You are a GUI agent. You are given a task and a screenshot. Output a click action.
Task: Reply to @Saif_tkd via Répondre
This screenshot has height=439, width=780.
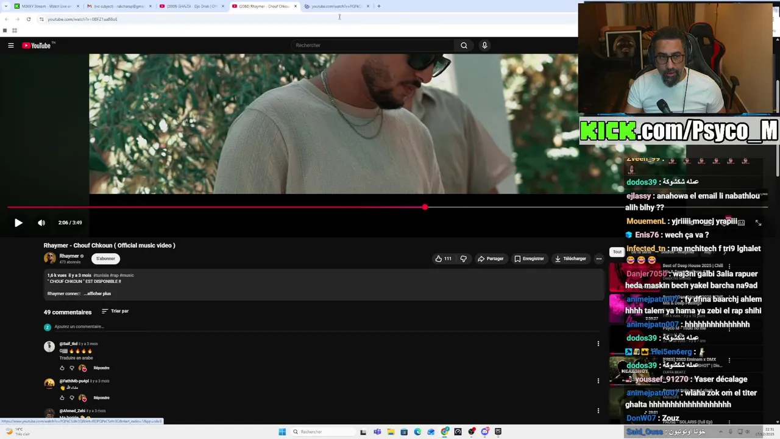[x=101, y=368]
